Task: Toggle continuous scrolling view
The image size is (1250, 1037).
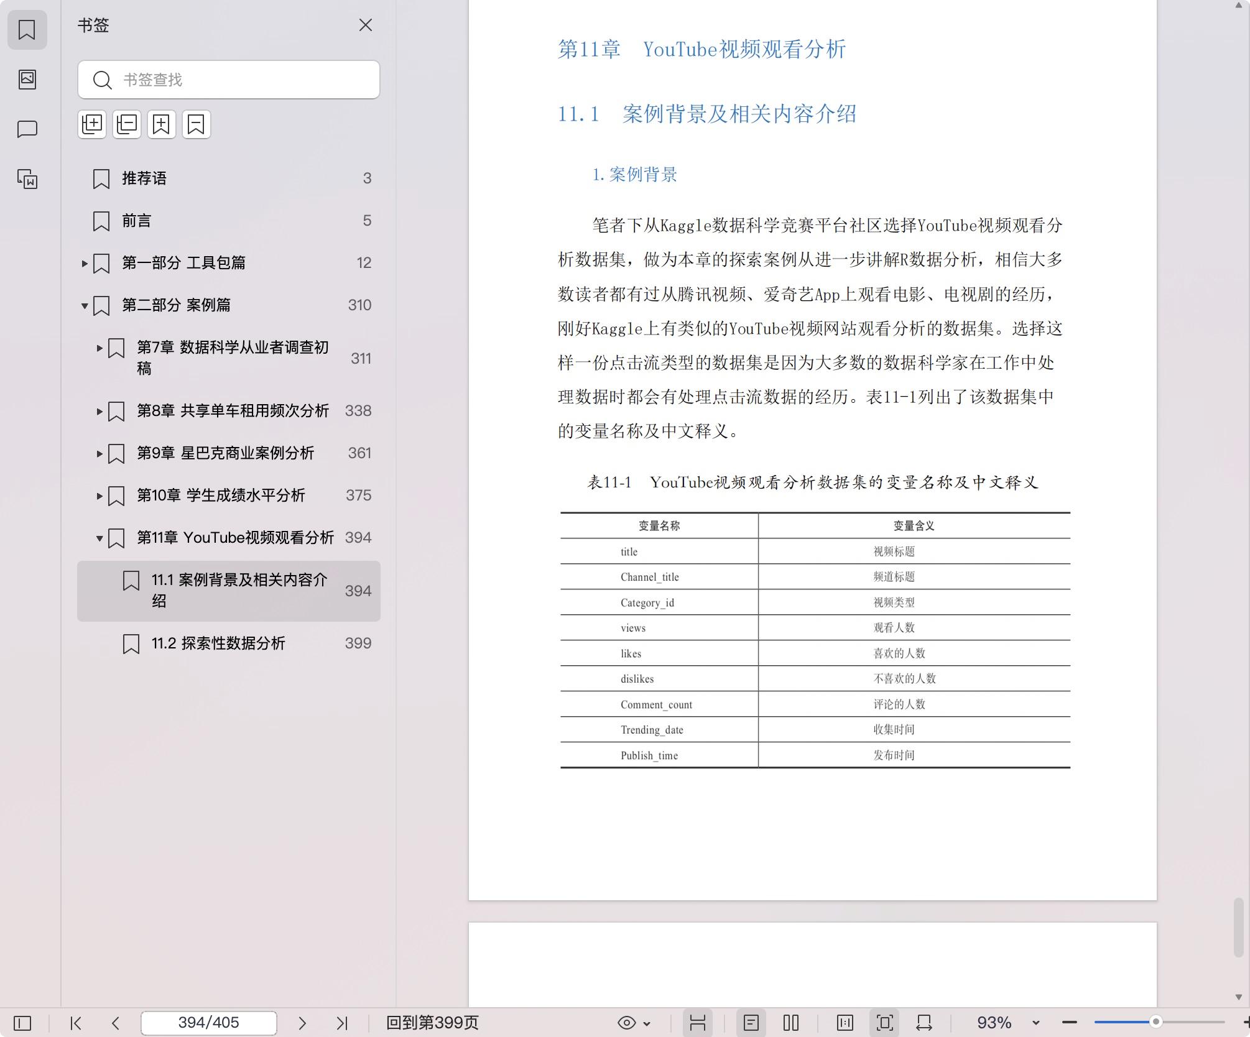Action: 698,1023
